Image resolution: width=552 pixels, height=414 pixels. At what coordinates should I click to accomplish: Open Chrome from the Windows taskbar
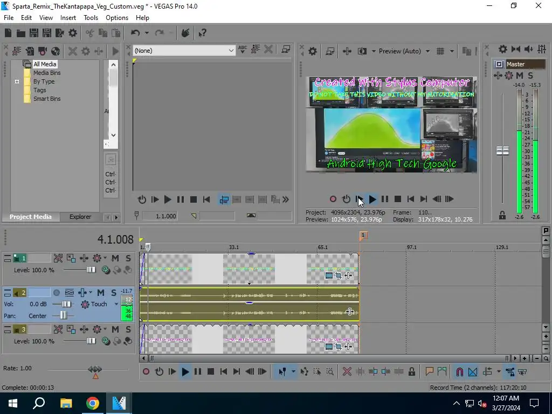[93, 403]
